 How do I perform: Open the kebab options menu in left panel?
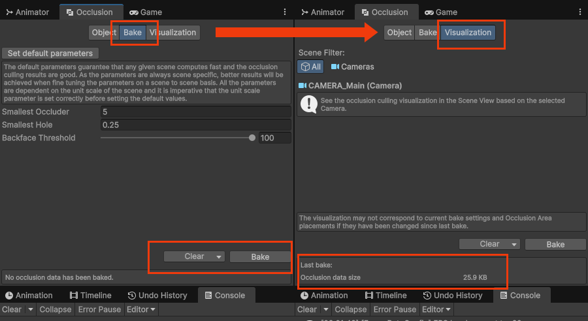pos(285,12)
